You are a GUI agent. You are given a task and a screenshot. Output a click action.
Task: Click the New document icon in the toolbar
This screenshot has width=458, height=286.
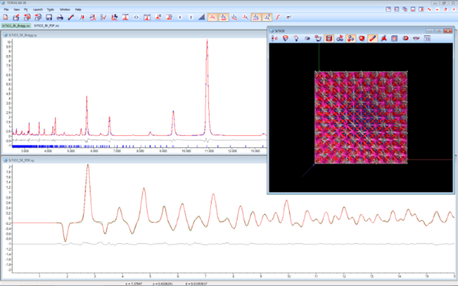pos(6,17)
